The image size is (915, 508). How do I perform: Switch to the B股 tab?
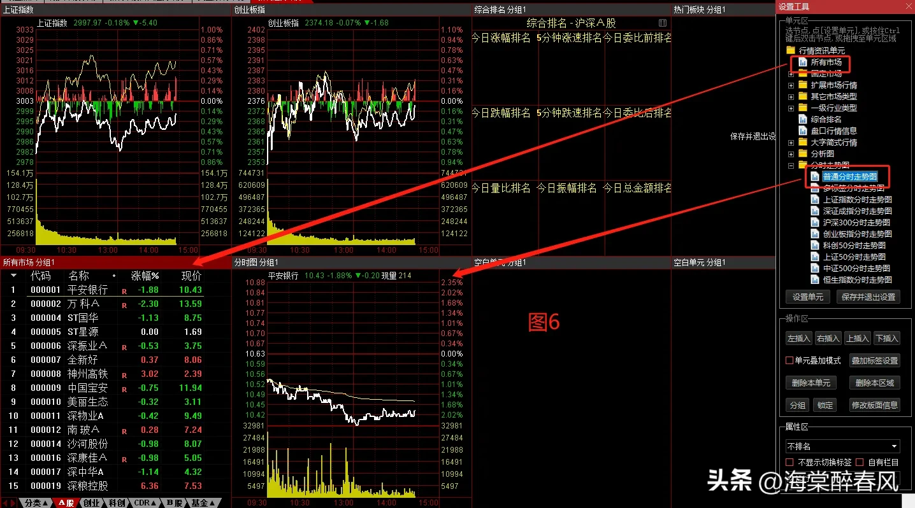[173, 503]
